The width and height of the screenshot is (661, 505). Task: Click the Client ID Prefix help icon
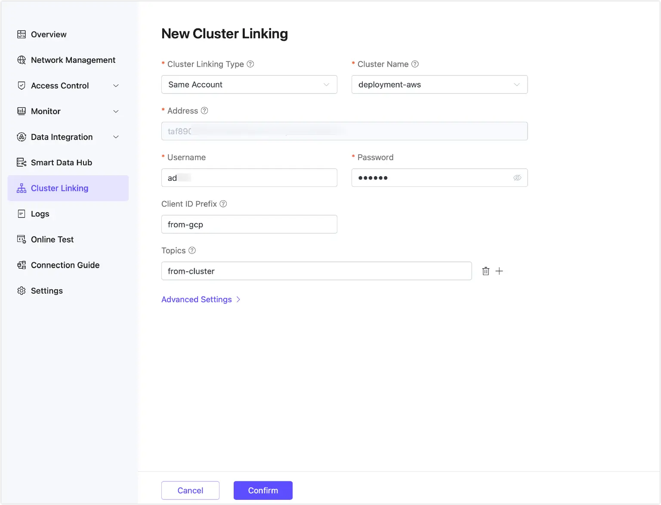click(223, 204)
